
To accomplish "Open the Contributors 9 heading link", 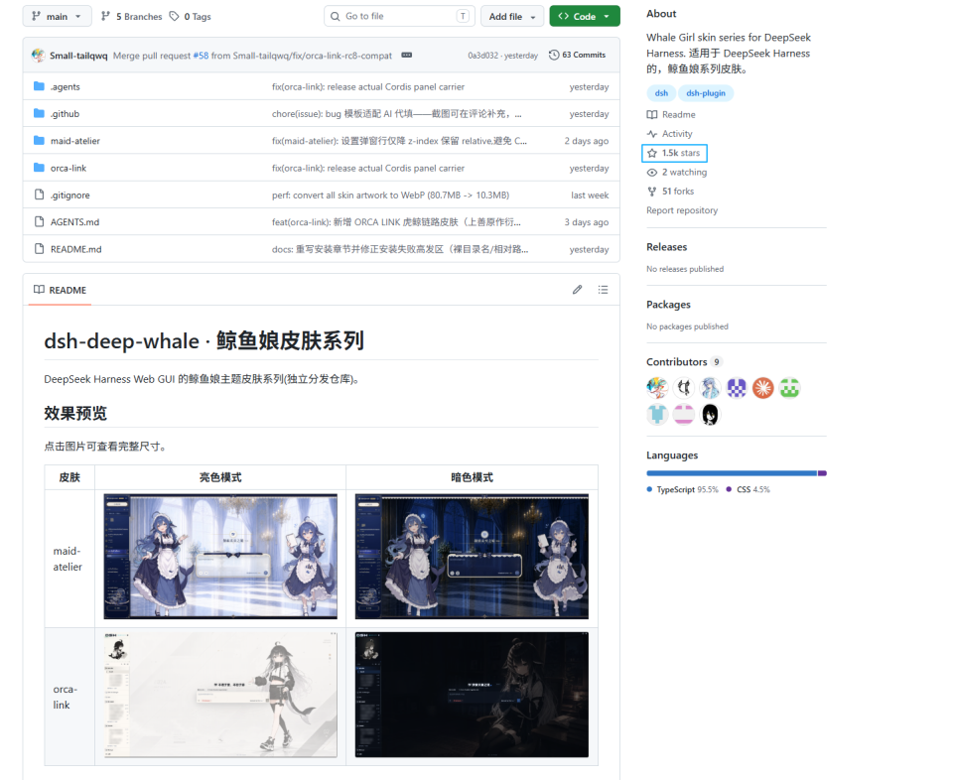I will (684, 362).
